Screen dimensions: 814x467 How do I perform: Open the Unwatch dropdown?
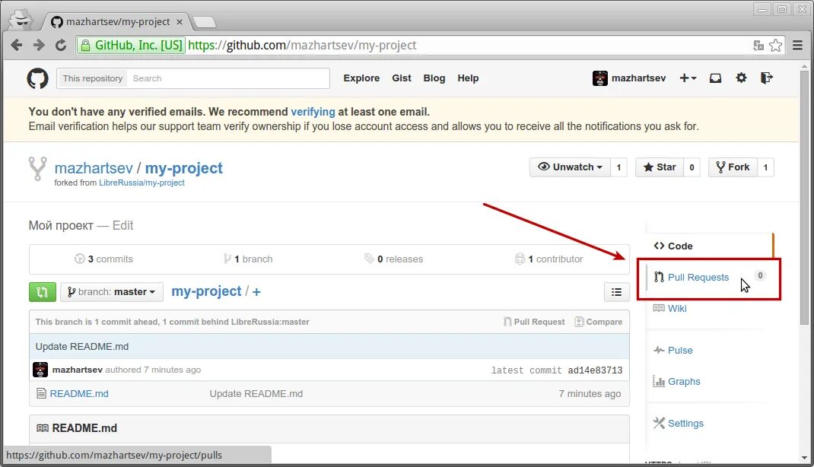570,167
